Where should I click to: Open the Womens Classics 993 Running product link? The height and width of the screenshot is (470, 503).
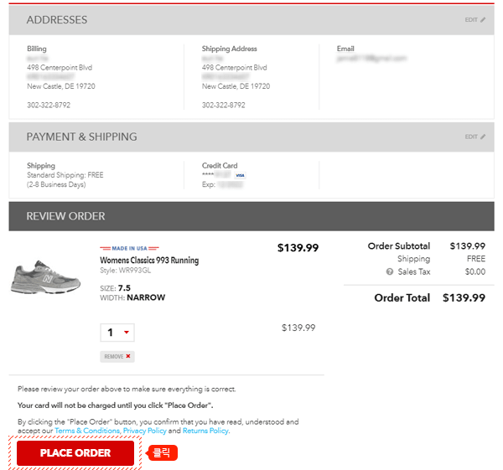(149, 261)
